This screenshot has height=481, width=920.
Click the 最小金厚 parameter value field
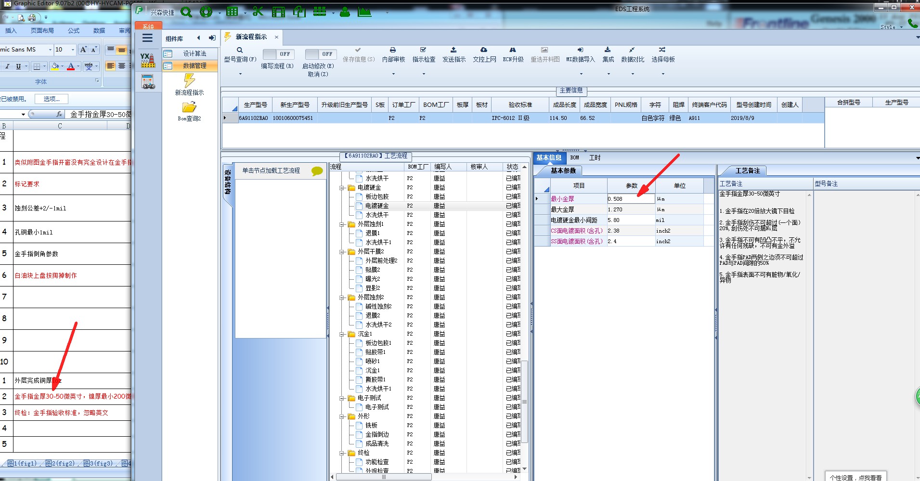coord(631,199)
